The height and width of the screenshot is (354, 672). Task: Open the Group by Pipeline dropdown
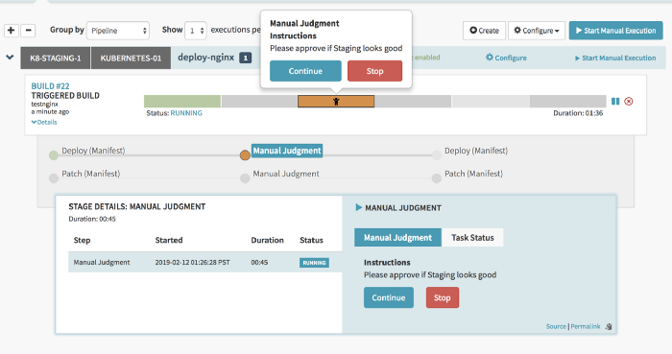click(118, 31)
